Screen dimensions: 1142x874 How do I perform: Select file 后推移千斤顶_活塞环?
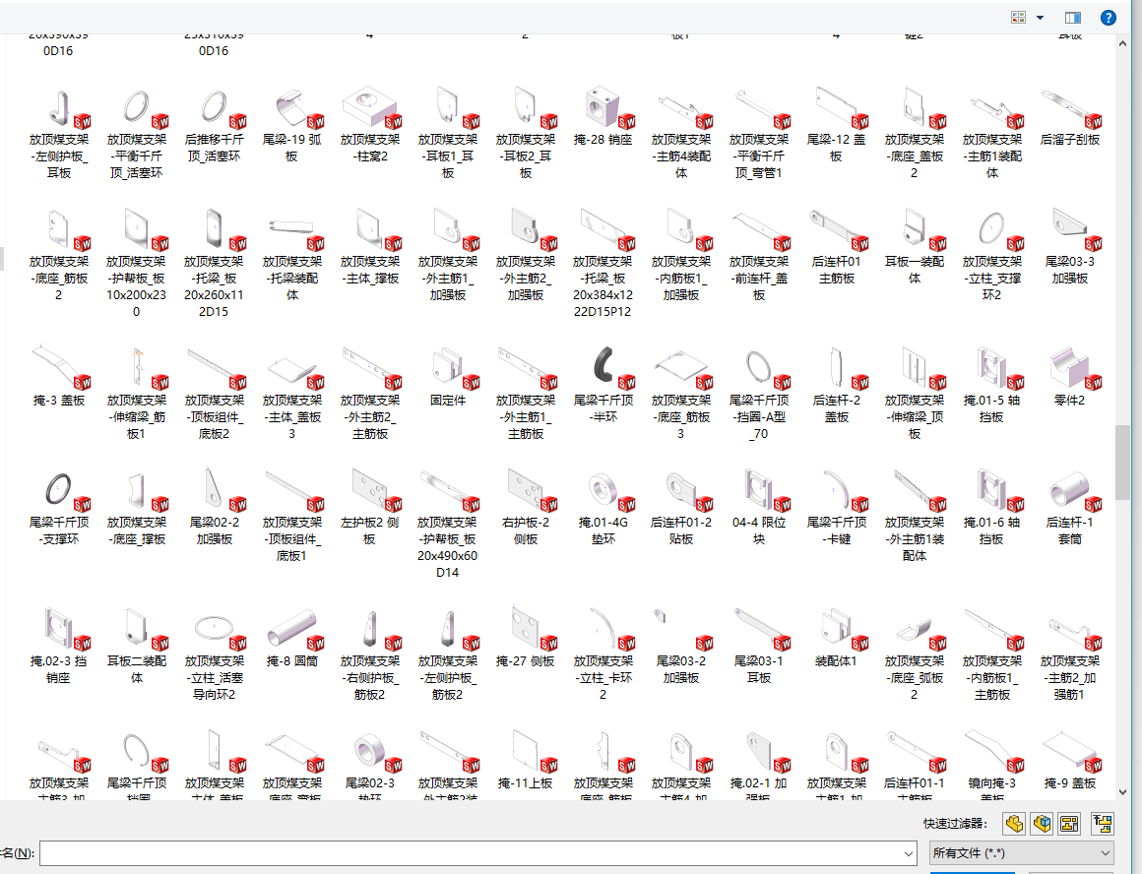(215, 125)
